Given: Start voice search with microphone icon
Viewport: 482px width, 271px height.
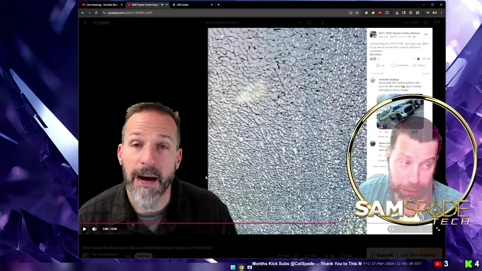Looking at the screenshot, I should coord(322,23).
